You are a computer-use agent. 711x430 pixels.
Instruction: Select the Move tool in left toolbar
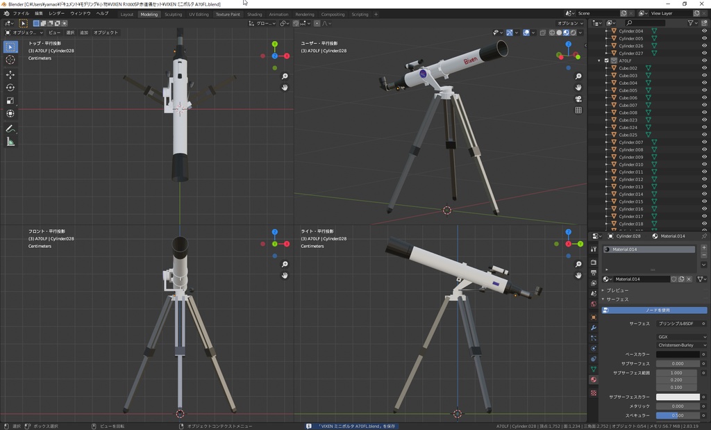pos(10,74)
